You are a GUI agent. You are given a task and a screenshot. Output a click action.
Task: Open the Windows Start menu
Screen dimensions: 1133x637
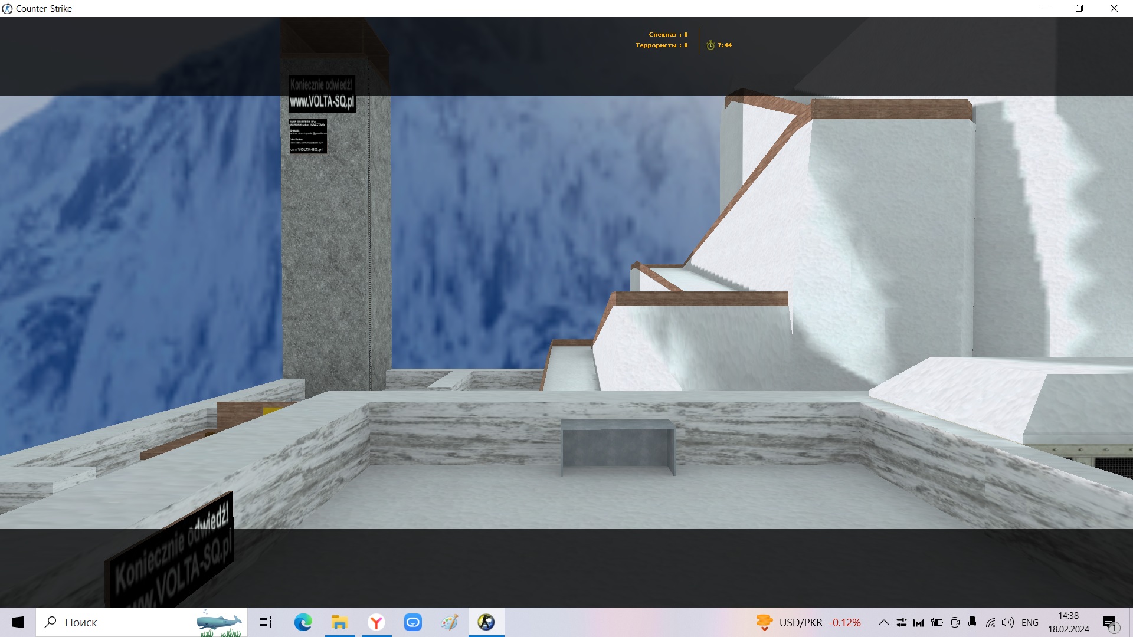[18, 622]
